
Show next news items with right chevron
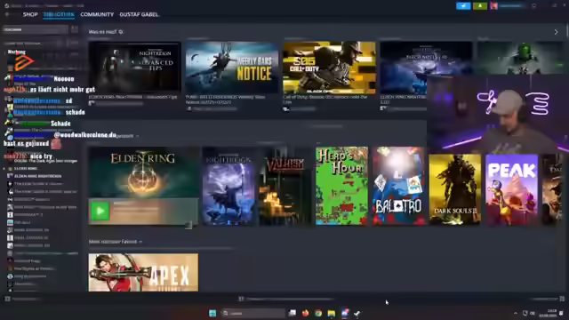coord(556,32)
